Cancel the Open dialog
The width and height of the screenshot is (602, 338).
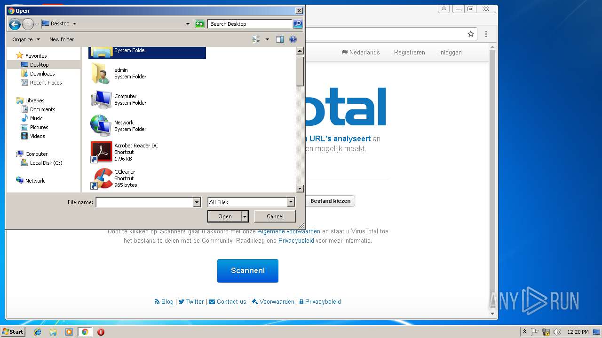(x=275, y=216)
